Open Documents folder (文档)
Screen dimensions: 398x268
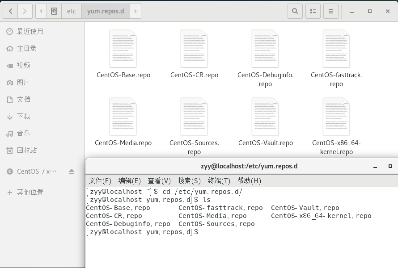point(42,100)
